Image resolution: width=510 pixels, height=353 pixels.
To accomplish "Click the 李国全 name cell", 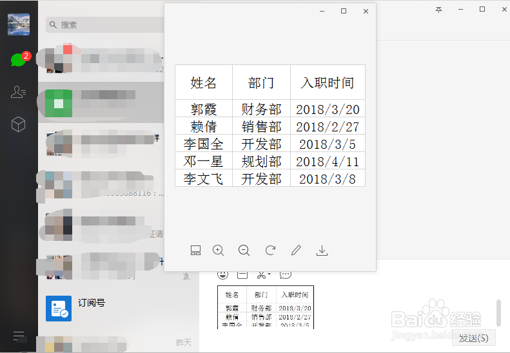I will point(204,144).
